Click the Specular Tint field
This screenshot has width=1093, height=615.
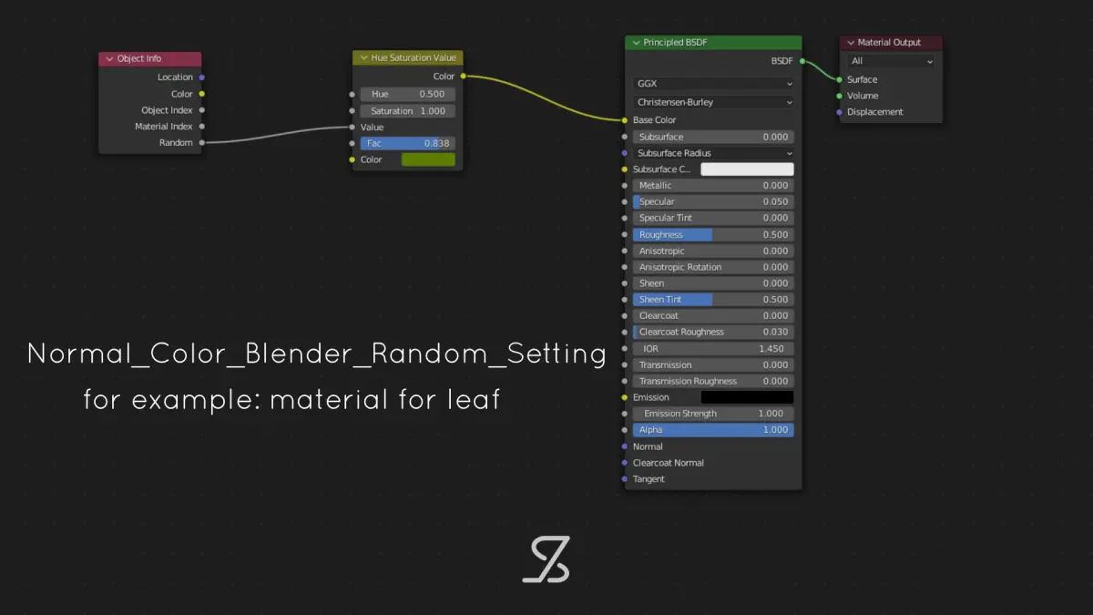pos(713,218)
